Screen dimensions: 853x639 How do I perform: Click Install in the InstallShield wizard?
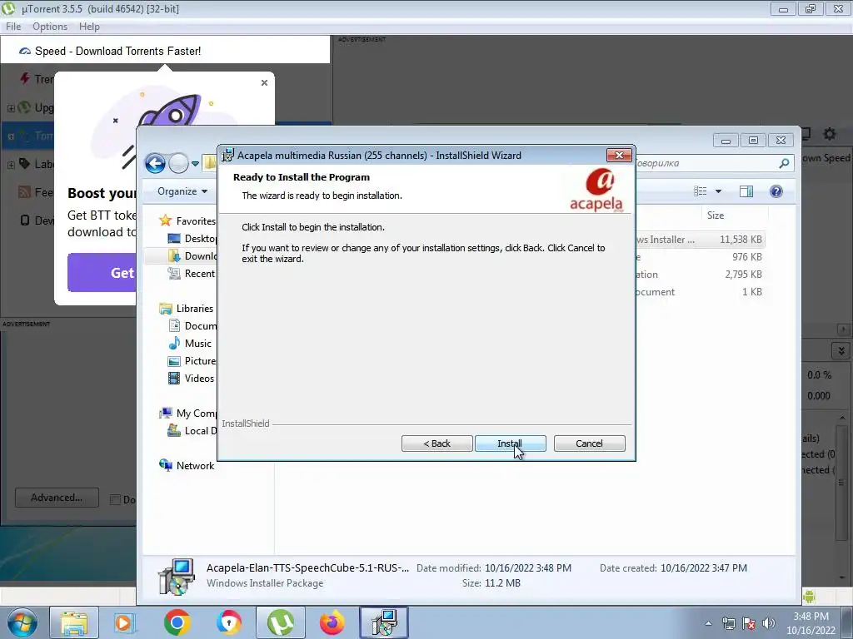click(x=511, y=443)
